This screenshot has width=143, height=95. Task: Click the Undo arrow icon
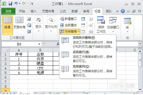click(16, 4)
